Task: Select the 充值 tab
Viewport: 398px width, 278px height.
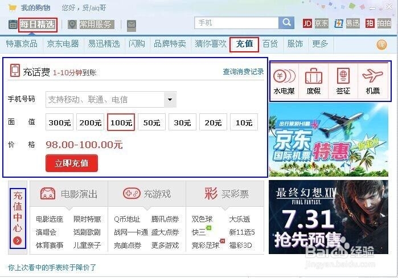Action: tap(244, 44)
